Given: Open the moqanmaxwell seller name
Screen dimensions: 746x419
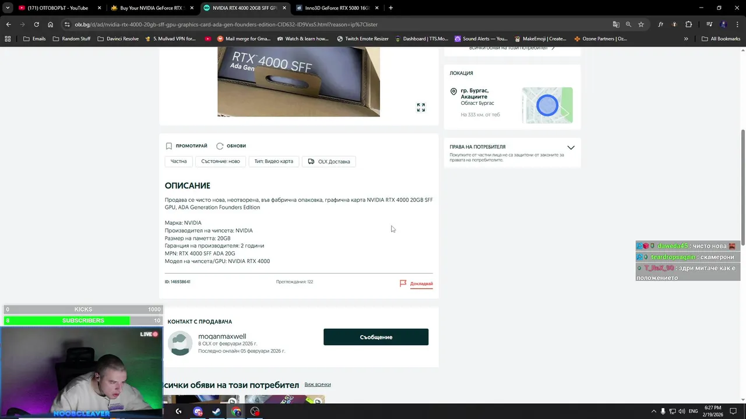Looking at the screenshot, I should 222,336.
